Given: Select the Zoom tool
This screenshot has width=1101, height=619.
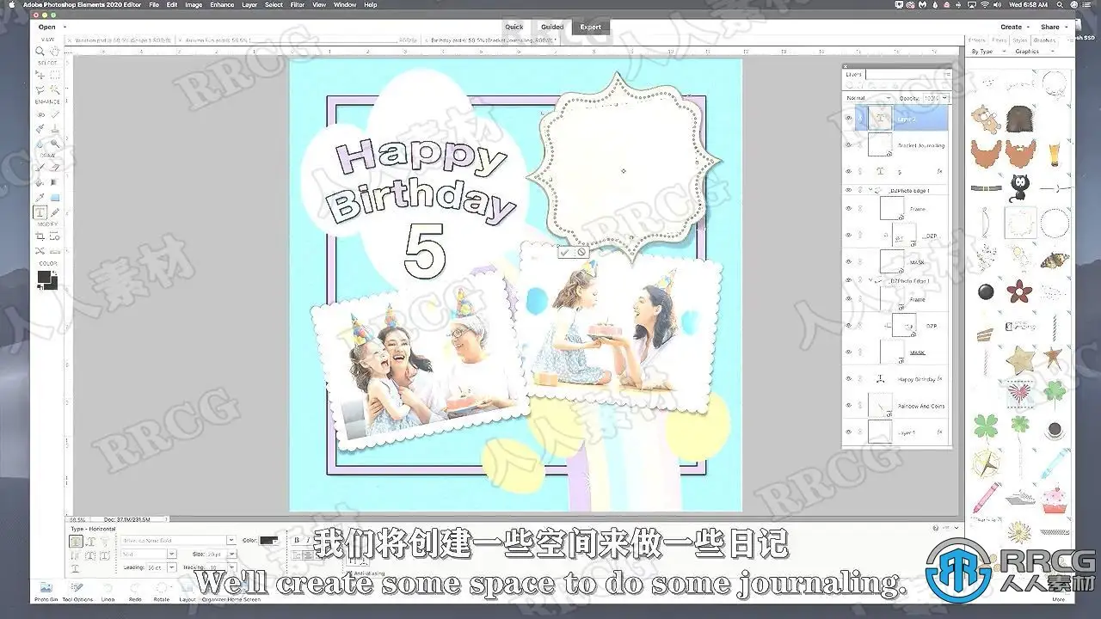Looking at the screenshot, I should click(40, 51).
